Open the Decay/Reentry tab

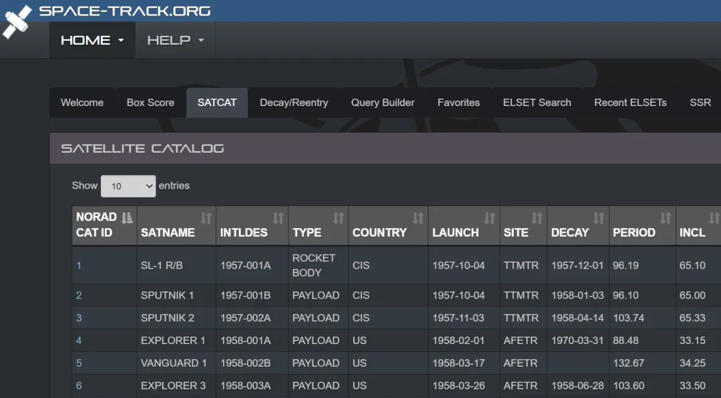coord(294,103)
